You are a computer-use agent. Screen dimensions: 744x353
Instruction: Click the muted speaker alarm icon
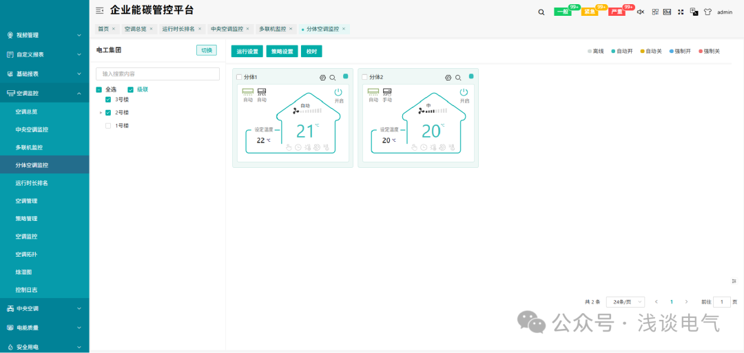click(x=640, y=12)
